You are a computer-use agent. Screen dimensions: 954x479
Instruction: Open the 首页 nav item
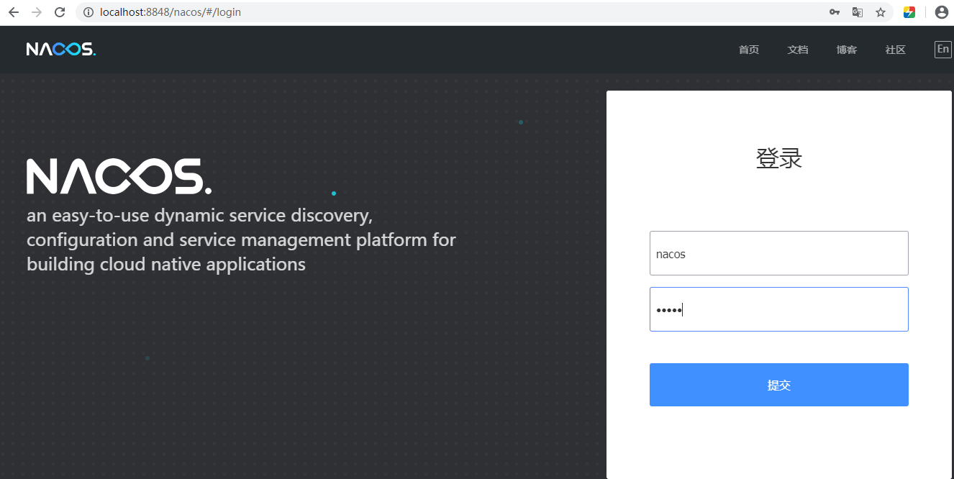(x=749, y=50)
